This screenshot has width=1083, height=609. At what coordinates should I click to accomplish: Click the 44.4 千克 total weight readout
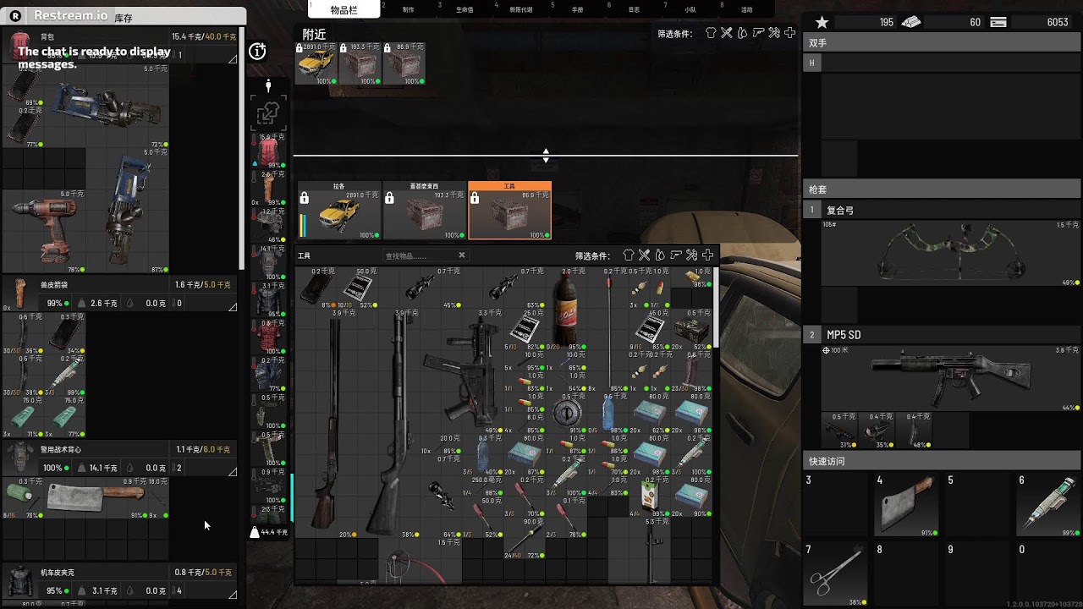coord(268,532)
